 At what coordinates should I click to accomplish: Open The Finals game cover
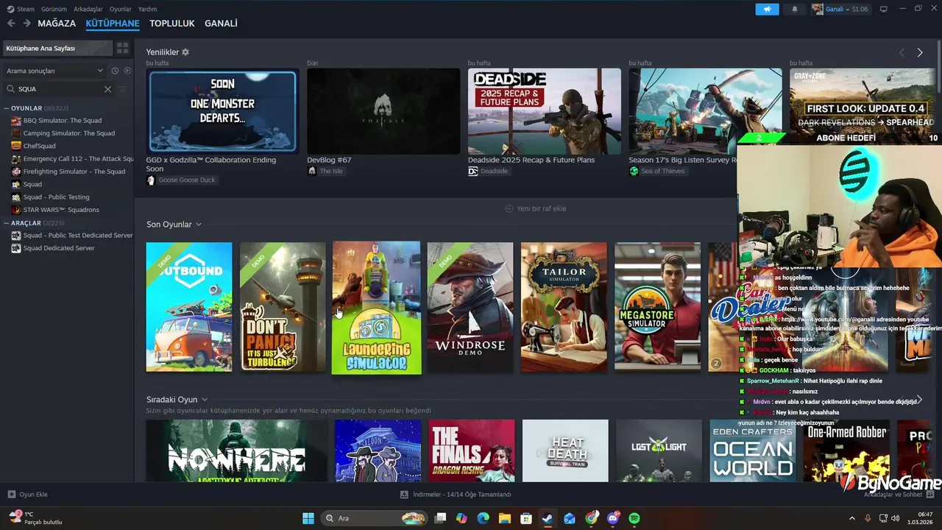click(x=472, y=451)
